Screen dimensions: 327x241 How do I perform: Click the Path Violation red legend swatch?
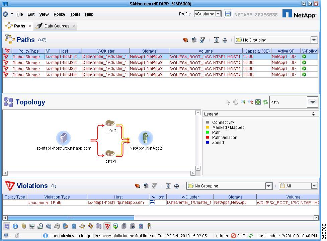pos(208,137)
